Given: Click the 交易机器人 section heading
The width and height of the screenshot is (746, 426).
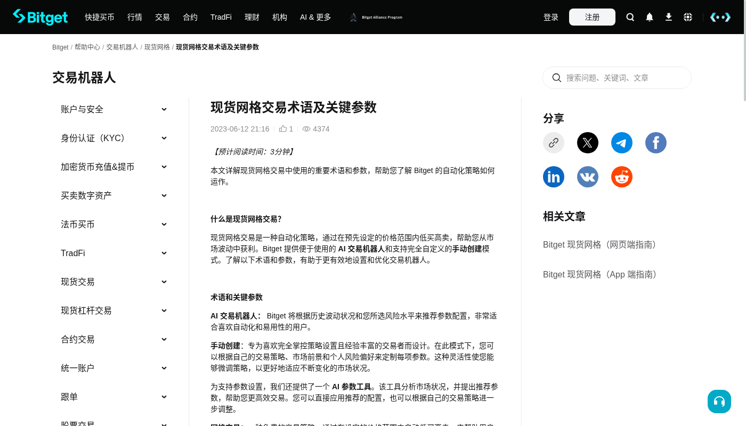Looking at the screenshot, I should [84, 78].
